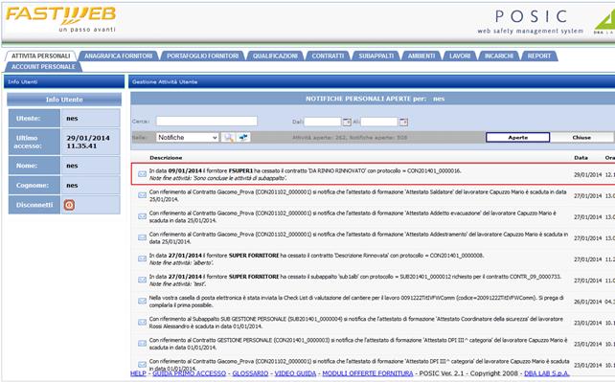Open MODULI OFFERTE FORNITURA link
615x382 pixels.
point(368,373)
